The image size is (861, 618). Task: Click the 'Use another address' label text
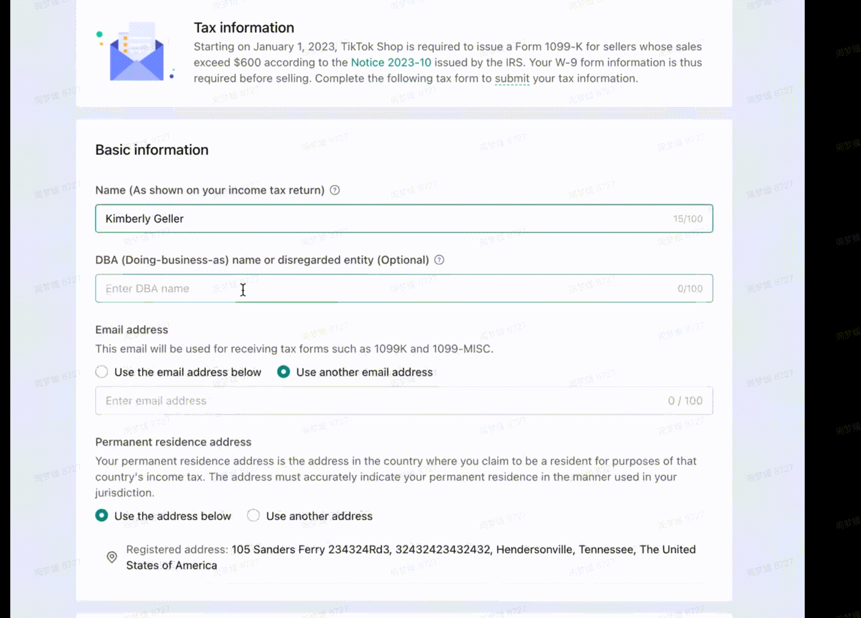[319, 516]
